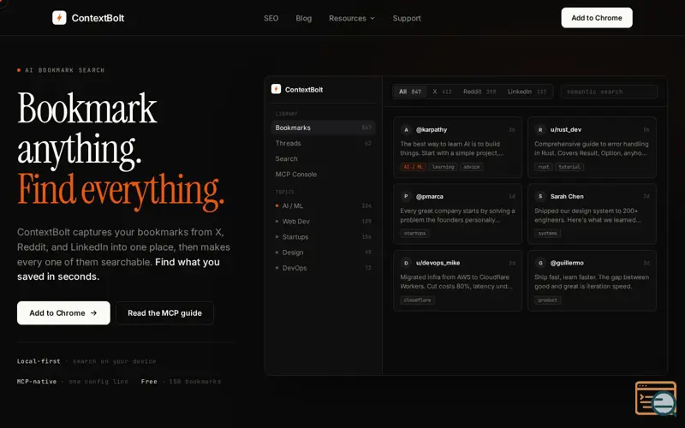Click the advice tag on karpathy card

[472, 167]
